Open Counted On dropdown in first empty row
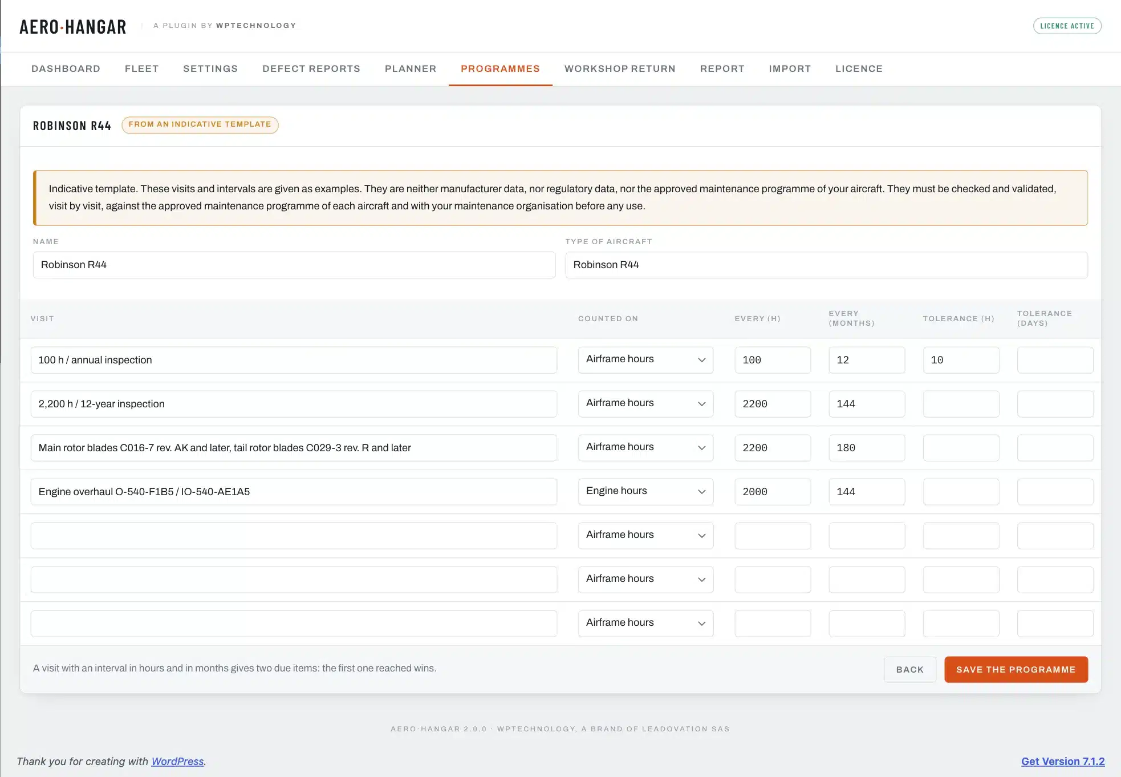 tap(645, 536)
